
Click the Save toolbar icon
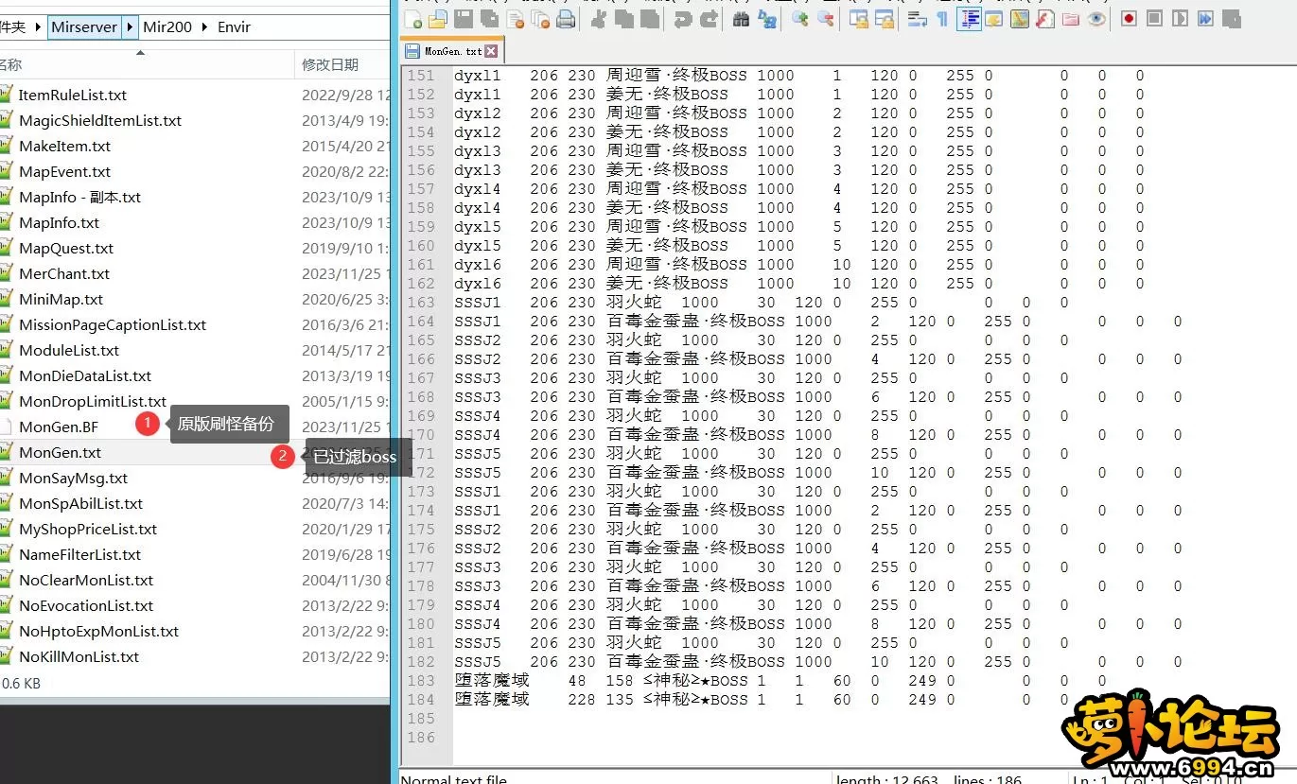point(464,18)
